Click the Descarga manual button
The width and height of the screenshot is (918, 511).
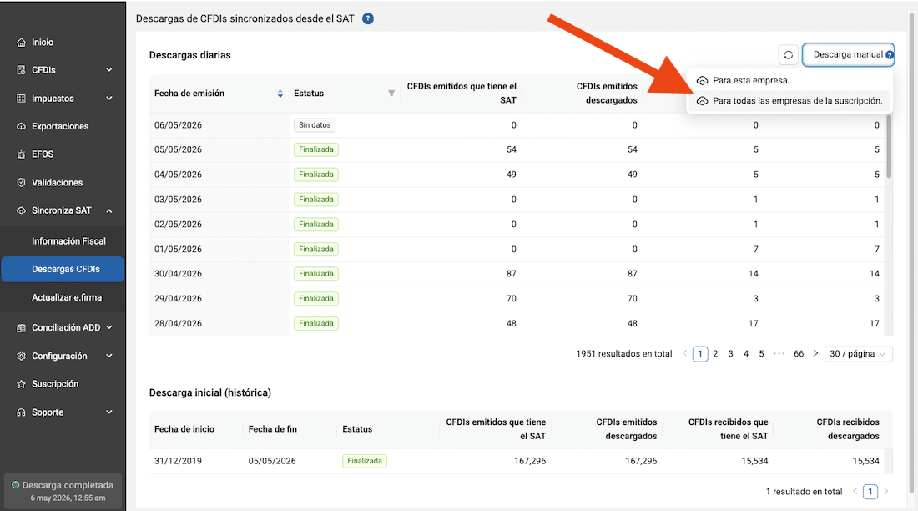[848, 54]
